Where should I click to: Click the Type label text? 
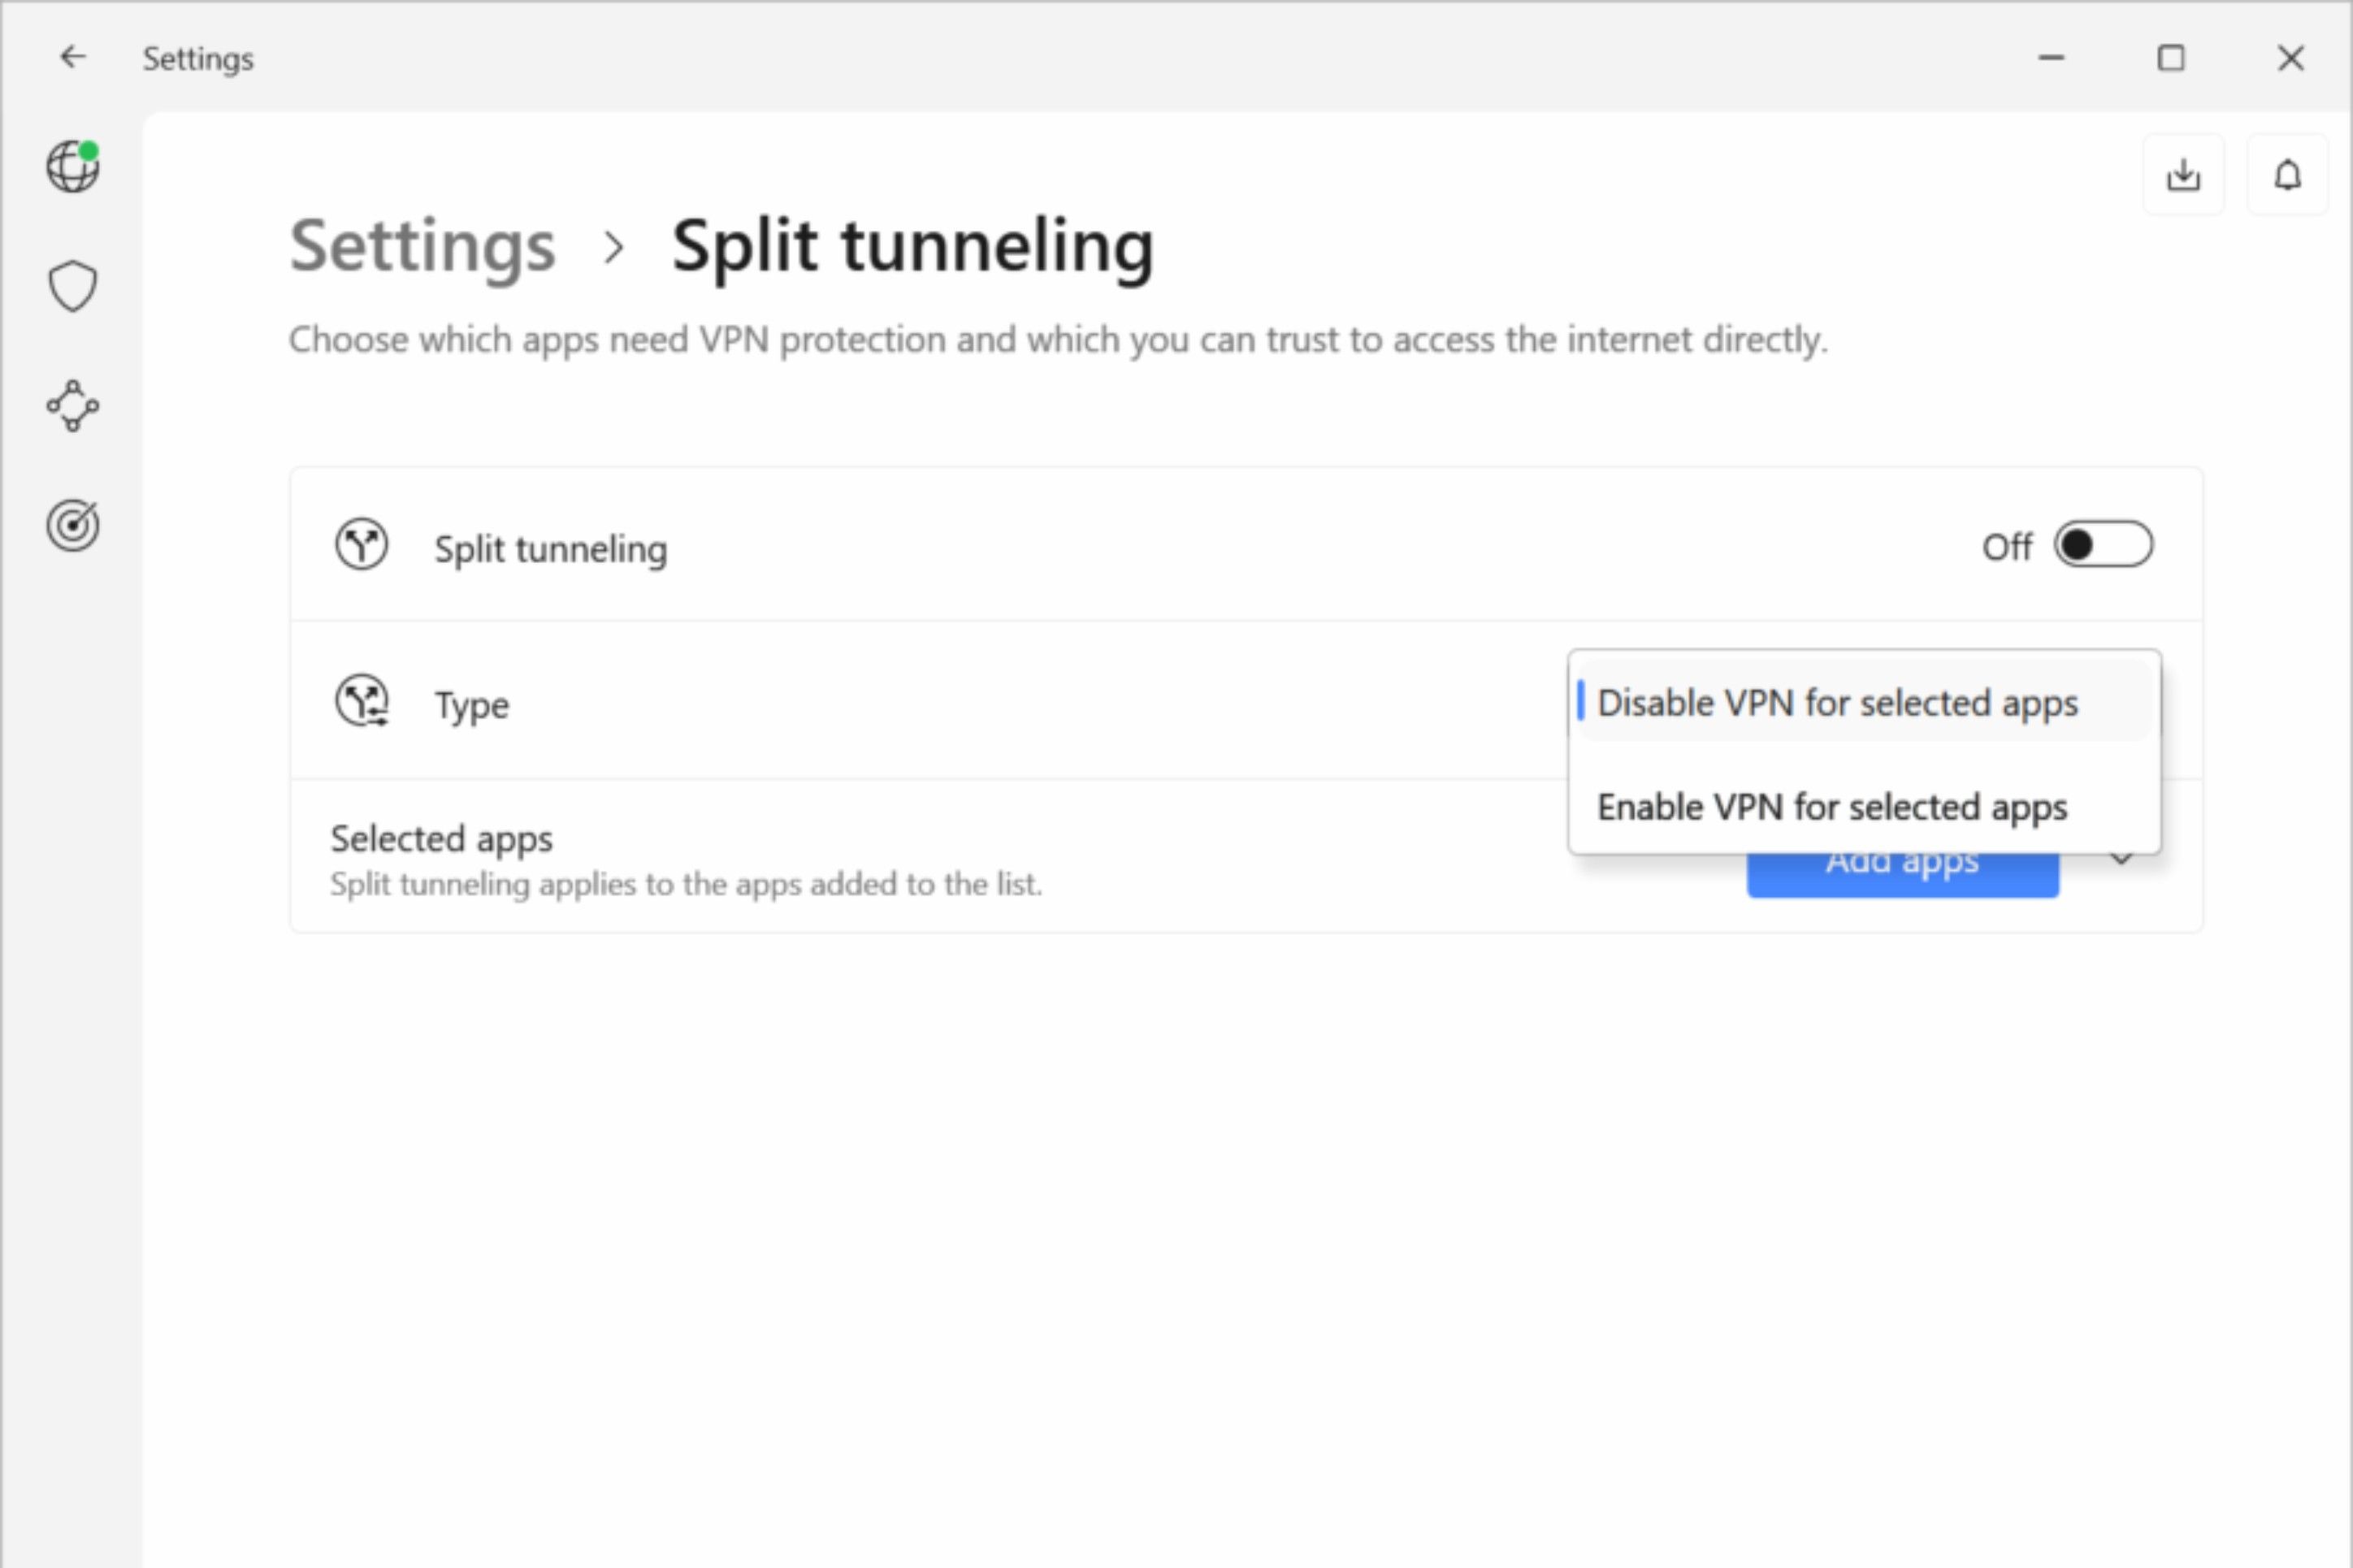pyautogui.click(x=471, y=706)
